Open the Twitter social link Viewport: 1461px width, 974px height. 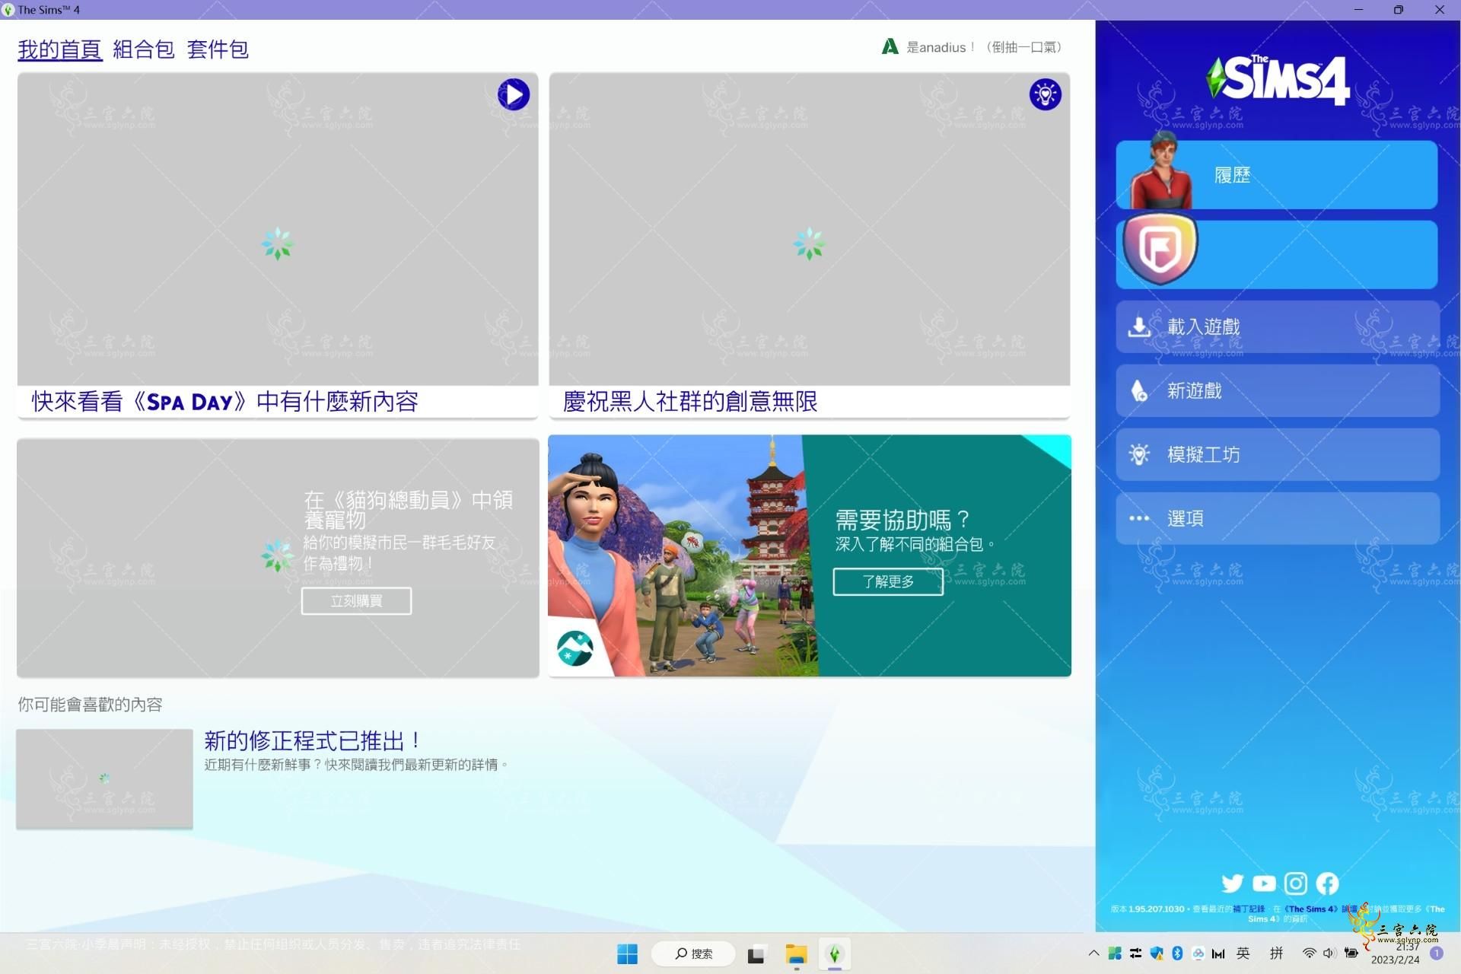point(1232,883)
